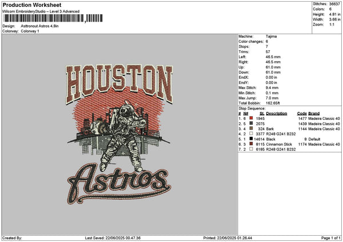The height and width of the screenshot is (242, 343).
Task: Click the Bark description text
Action: tap(270, 129)
